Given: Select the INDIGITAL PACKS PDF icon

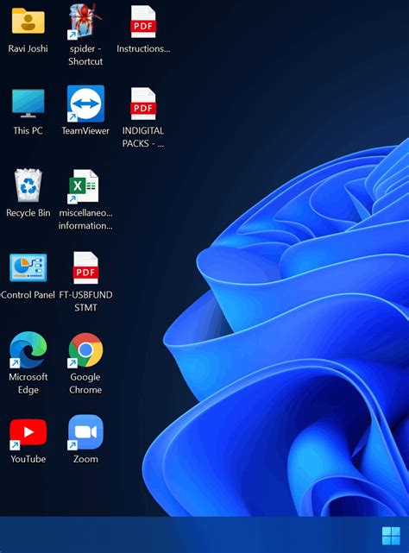Looking at the screenshot, I should [143, 104].
